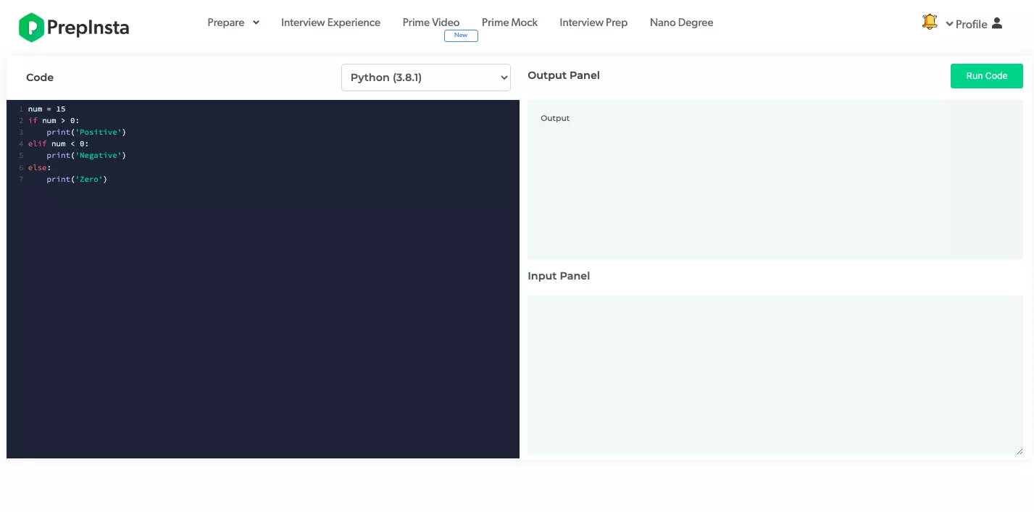Click the Profile user silhouette icon

coord(997,23)
